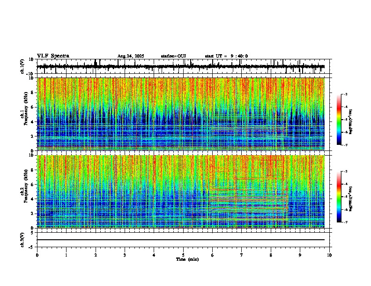
Task: Click the ch.1 spectrogram color scale bar
Action: coord(339,120)
